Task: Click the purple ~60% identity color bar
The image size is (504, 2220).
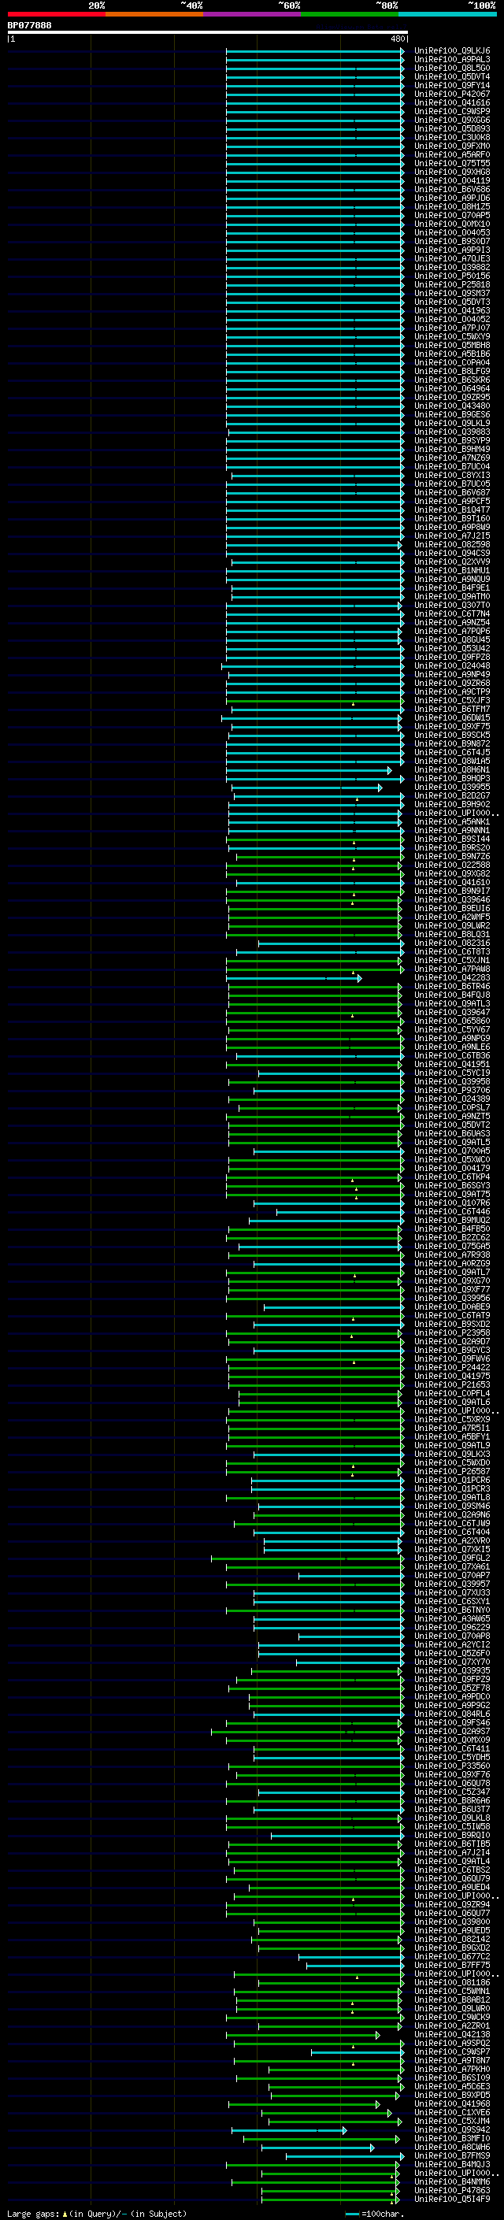Action: coord(253,14)
